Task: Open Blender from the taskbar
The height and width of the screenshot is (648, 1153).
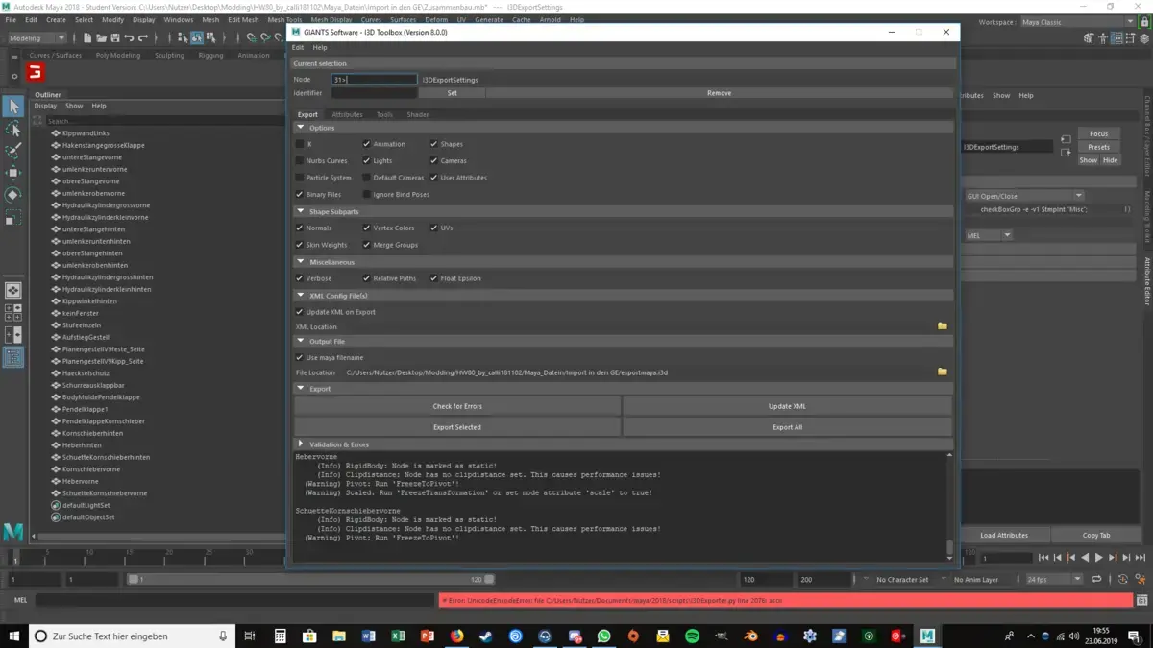Action: 751,636
